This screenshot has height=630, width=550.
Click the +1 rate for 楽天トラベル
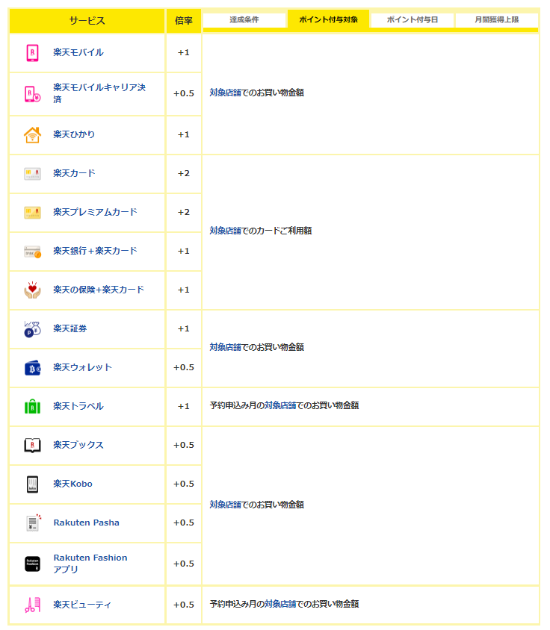(184, 407)
